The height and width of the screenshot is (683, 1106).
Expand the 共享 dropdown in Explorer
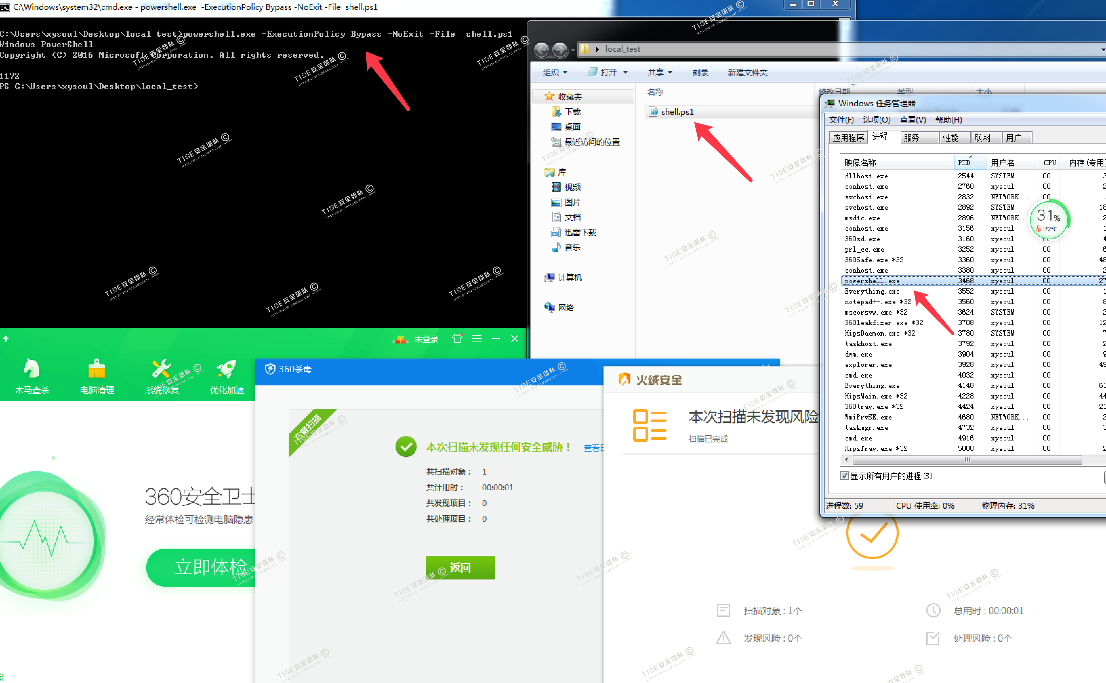(660, 72)
